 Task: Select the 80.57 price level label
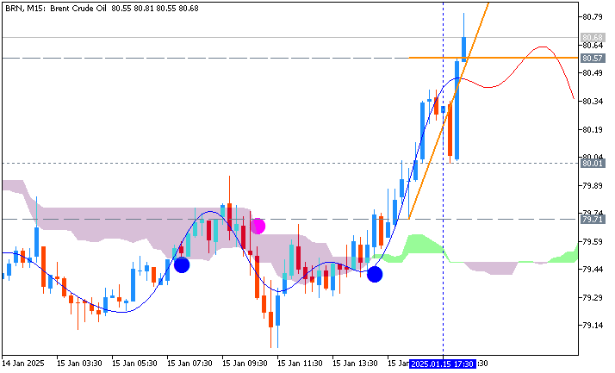(x=593, y=58)
